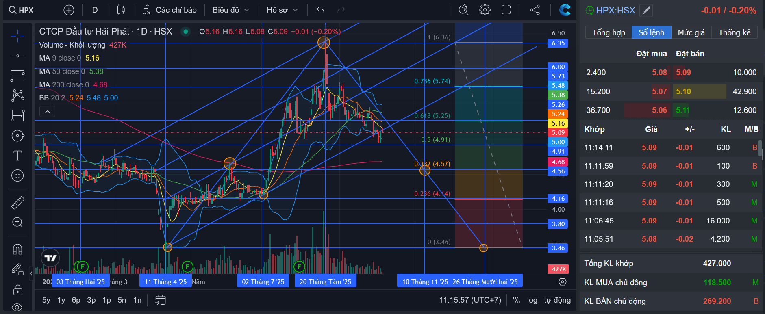
Task: Open the HPX symbol search
Action: pyautogui.click(x=21, y=10)
